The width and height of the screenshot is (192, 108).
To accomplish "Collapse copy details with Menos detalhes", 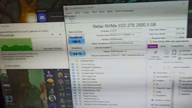I will click(x=12, y=66).
